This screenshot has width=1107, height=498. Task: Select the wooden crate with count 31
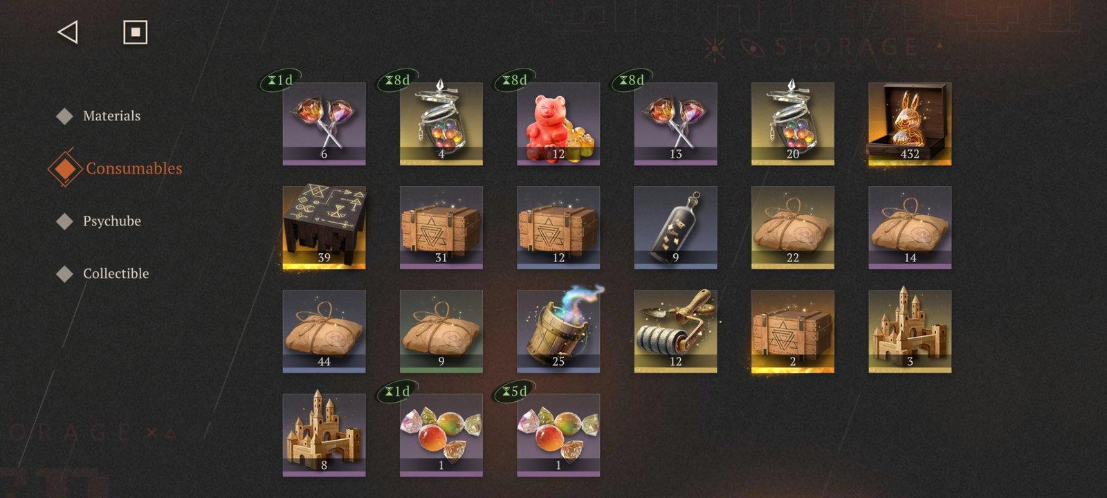(x=441, y=228)
